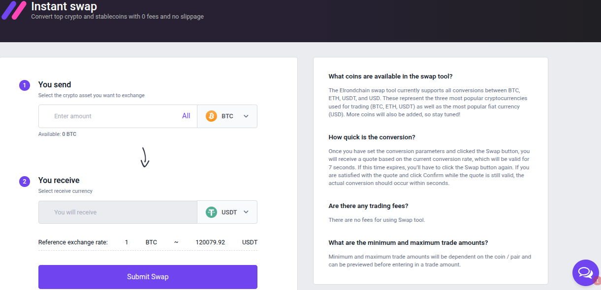Expand the BTC send currency chevron
Image resolution: width=601 pixels, height=290 pixels.
(246, 116)
